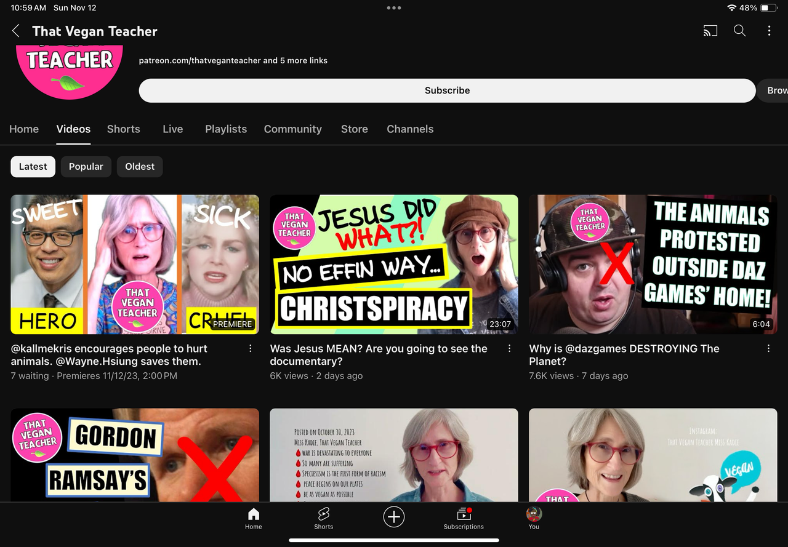Viewport: 788px width, 547px height.
Task: Open search with the magnifier icon
Action: pos(739,31)
